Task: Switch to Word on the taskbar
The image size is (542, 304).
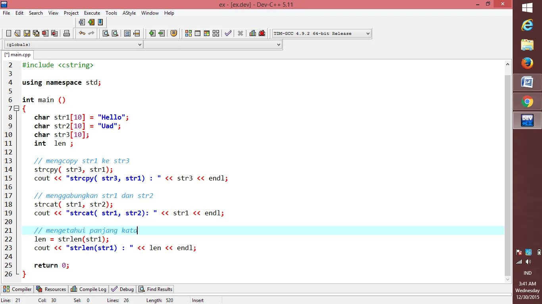Action: (527, 82)
